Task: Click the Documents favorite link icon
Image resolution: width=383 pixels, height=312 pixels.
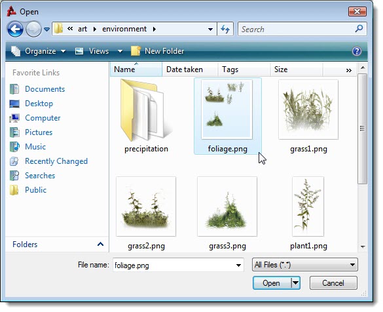Action: coord(14,89)
